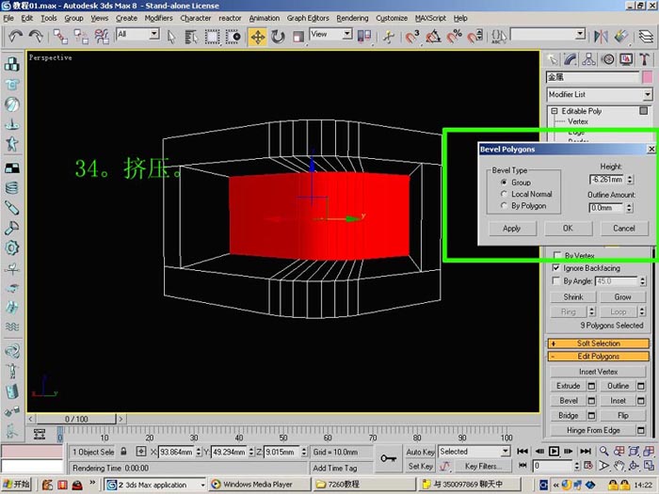
Task: Open the Modifiers menu
Action: click(158, 18)
